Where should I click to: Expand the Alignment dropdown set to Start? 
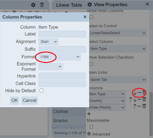pos(48,42)
